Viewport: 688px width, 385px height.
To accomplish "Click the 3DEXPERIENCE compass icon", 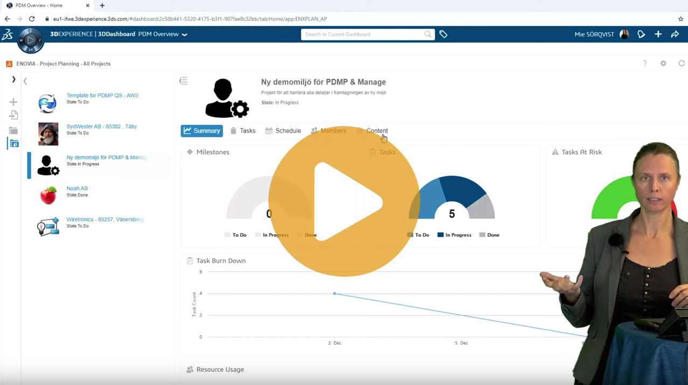I will tap(30, 40).
